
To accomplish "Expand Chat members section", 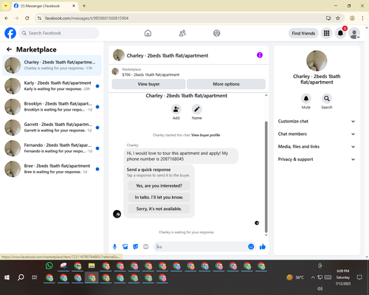I will (317, 134).
